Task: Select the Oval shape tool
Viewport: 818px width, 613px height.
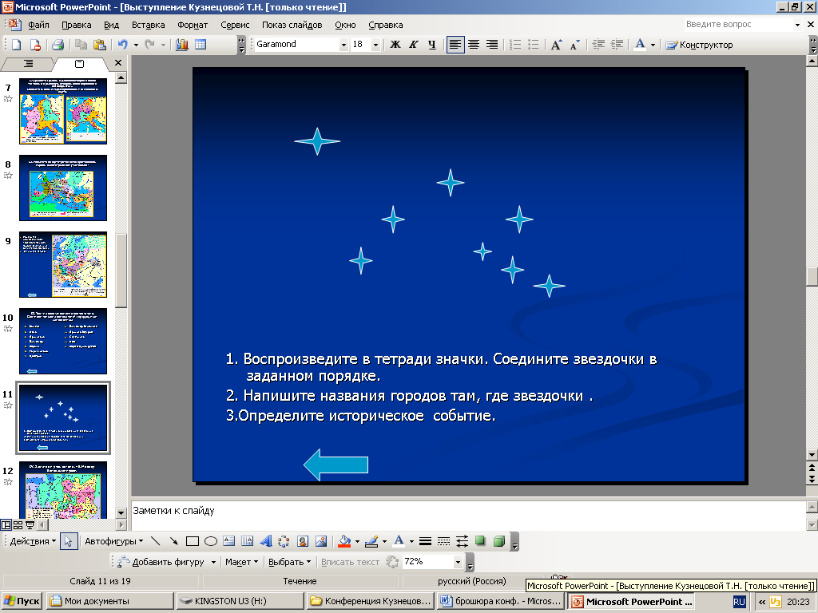Action: tap(211, 541)
